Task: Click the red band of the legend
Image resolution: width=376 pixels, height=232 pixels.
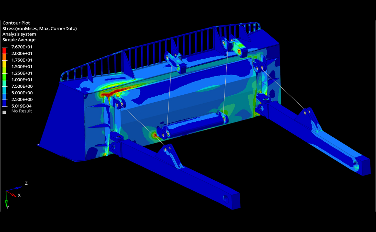Action: click(x=4, y=51)
